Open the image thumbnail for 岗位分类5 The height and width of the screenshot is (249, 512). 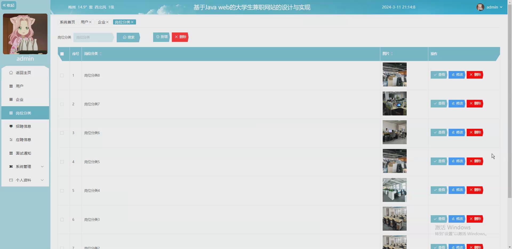[x=395, y=161]
